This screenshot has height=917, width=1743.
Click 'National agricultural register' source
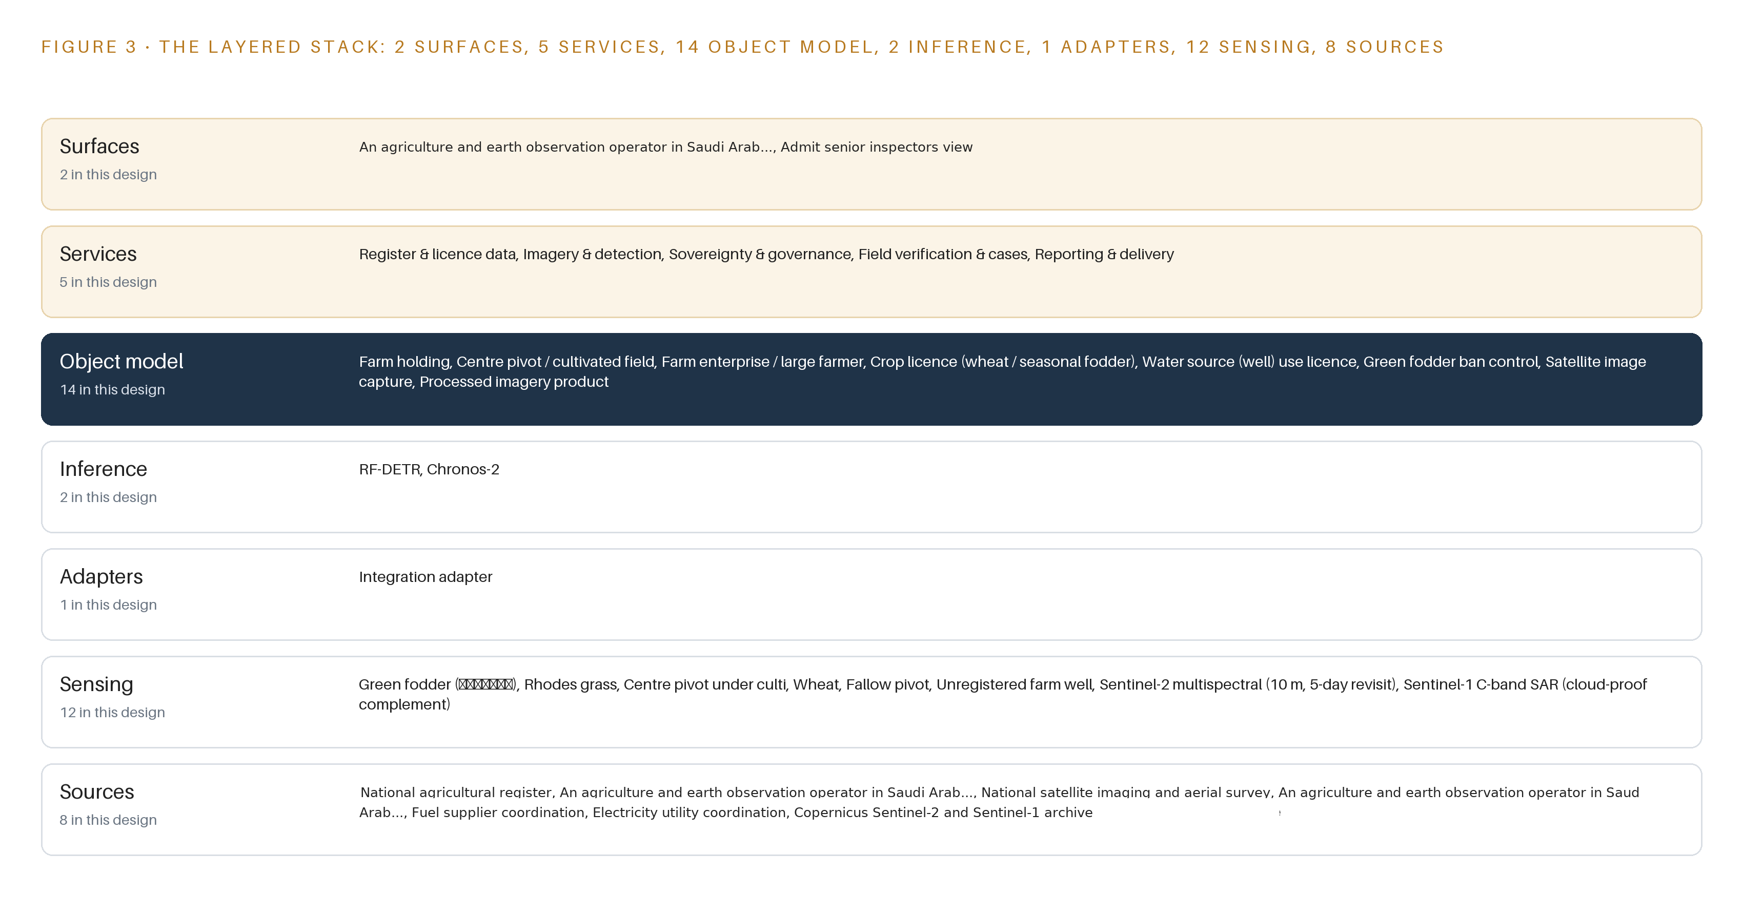[457, 792]
